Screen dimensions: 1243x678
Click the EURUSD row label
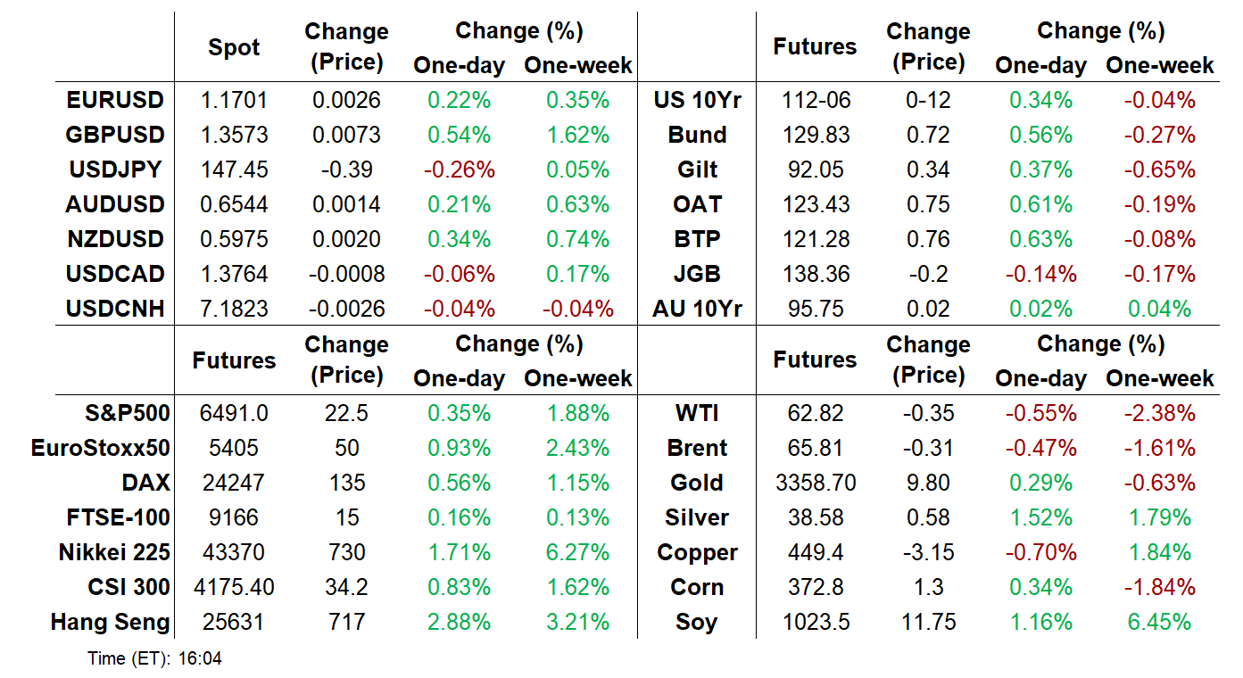click(115, 100)
